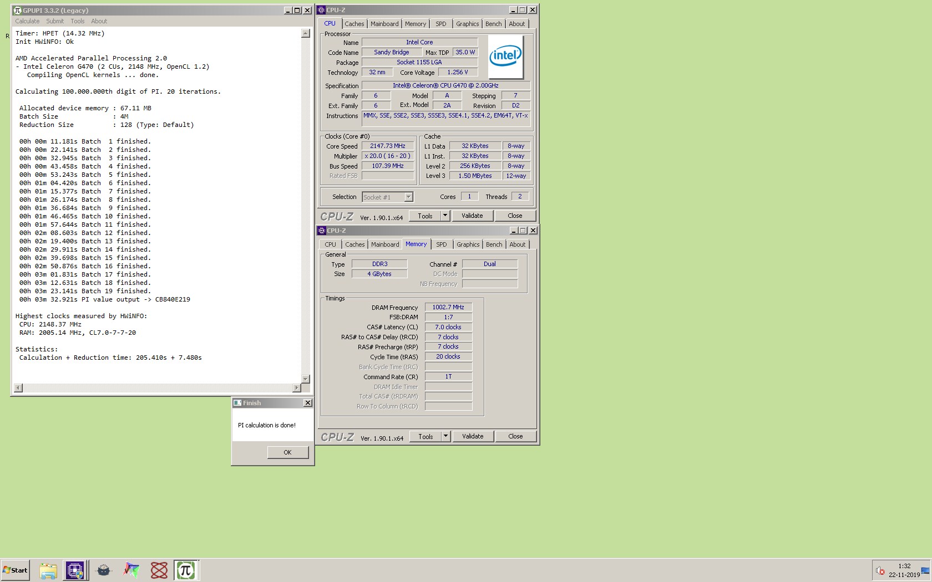The width and height of the screenshot is (932, 582).
Task: Click Tools button in upper CPU-Z
Action: pos(425,216)
